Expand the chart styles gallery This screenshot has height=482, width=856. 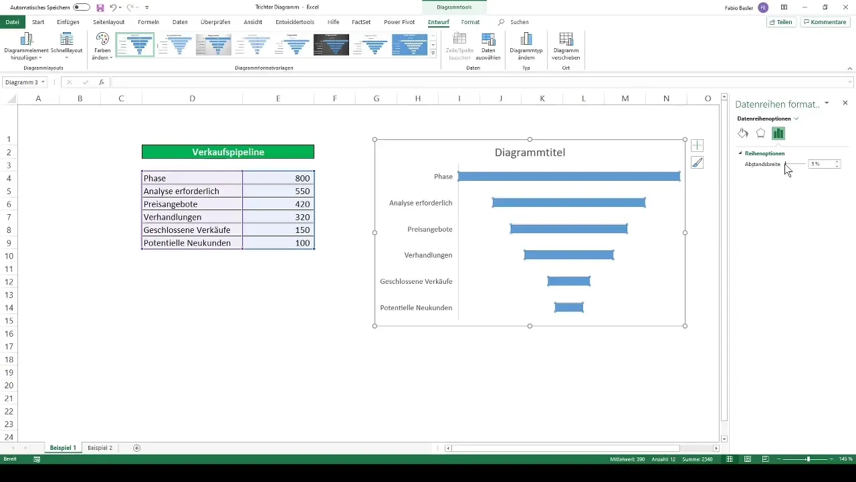pyautogui.click(x=433, y=53)
